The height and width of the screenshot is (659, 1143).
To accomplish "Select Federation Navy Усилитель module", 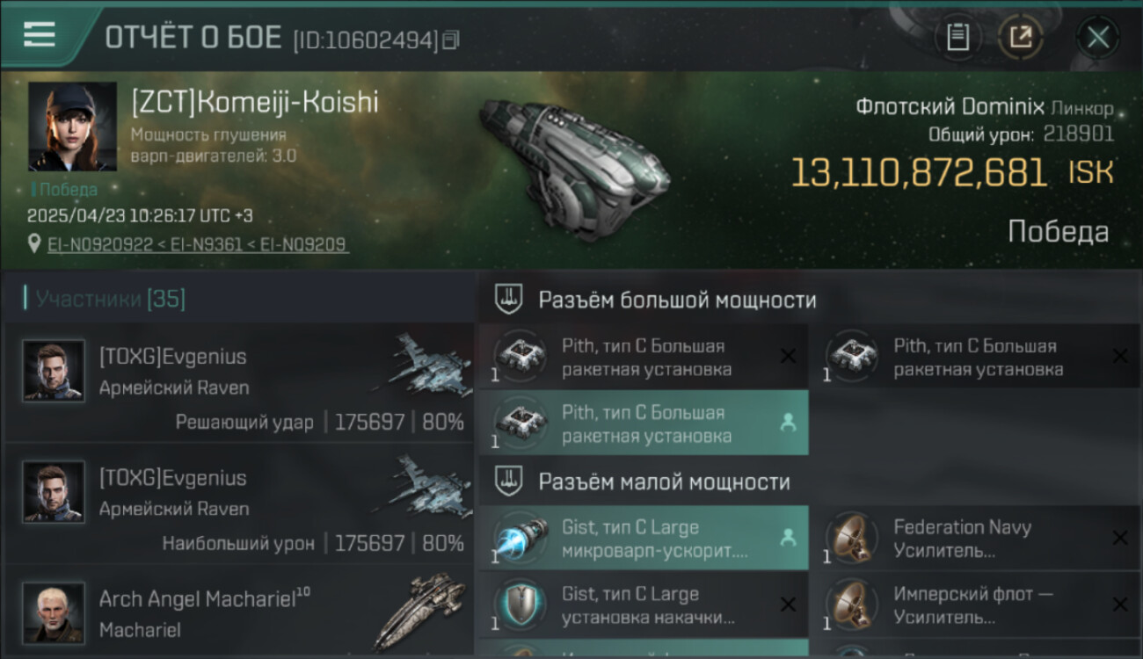I will coord(976,539).
